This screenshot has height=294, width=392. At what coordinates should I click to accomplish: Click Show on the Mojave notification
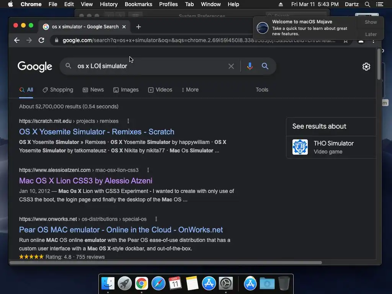[371, 22]
